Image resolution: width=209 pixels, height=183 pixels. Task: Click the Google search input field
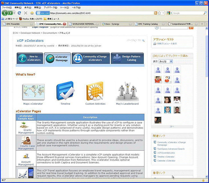click(x=185, y=13)
